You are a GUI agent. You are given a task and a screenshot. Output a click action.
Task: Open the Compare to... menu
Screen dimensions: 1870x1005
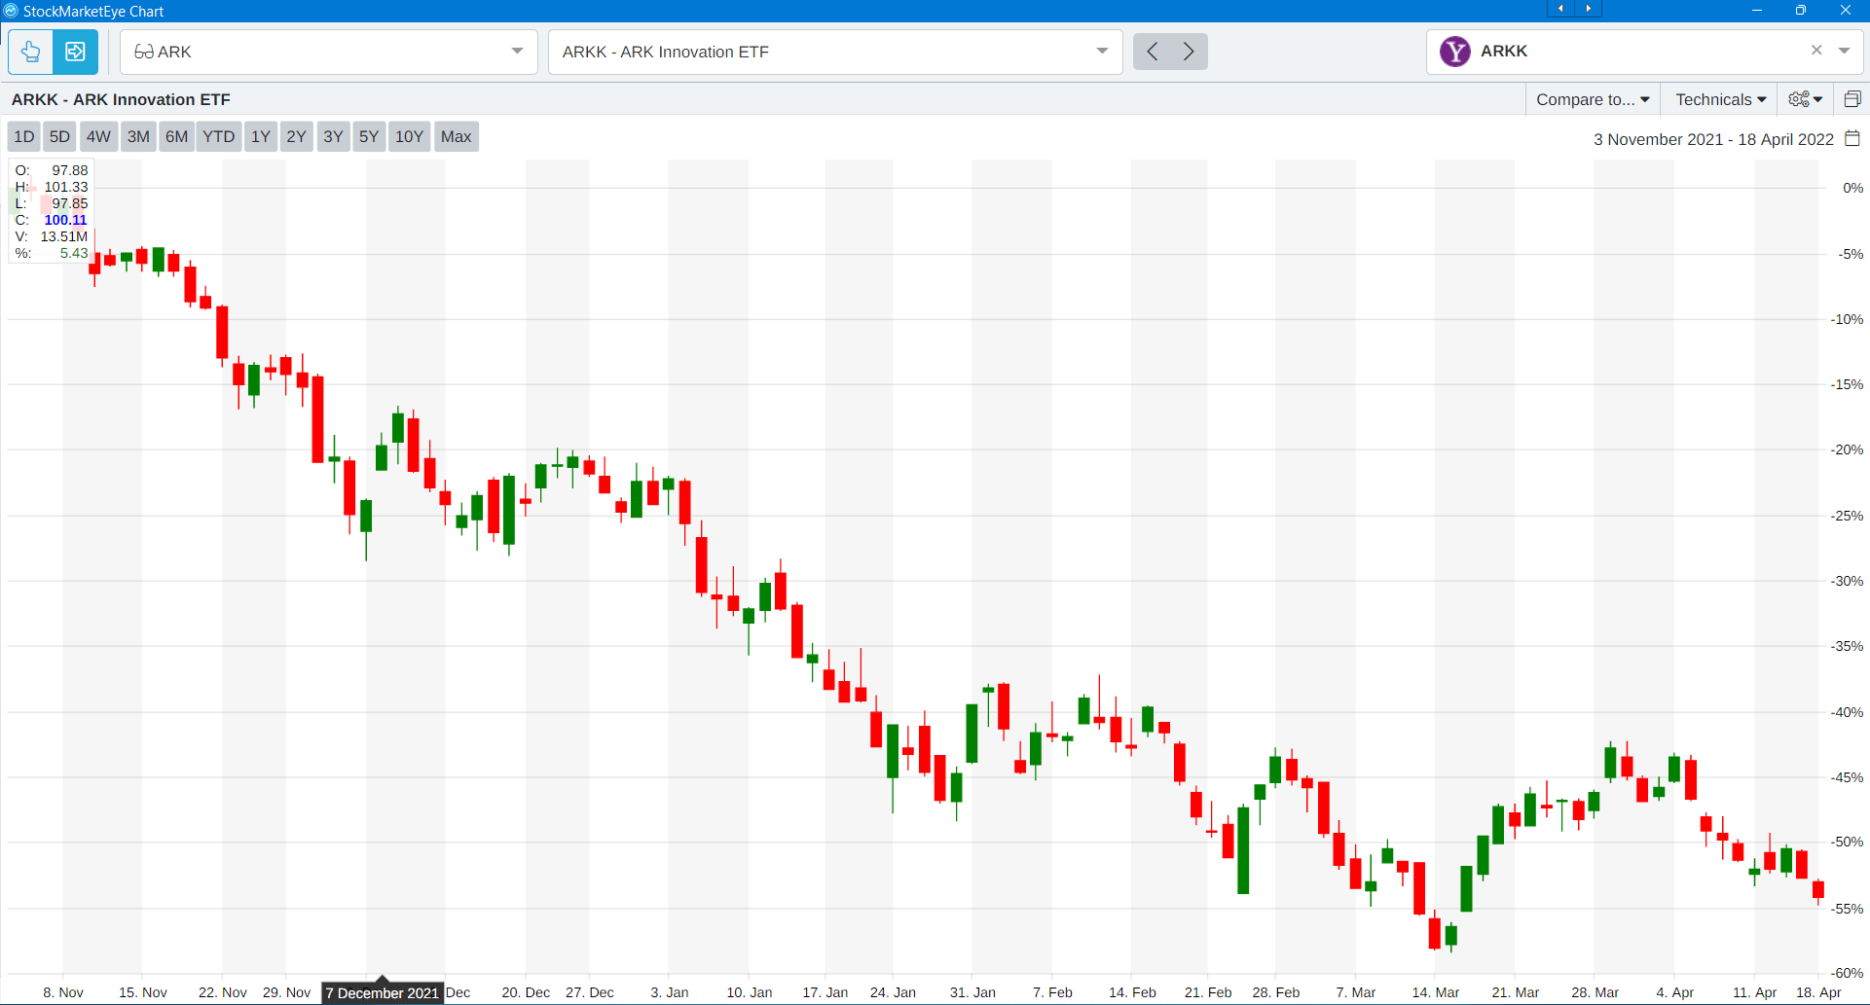coord(1592,99)
